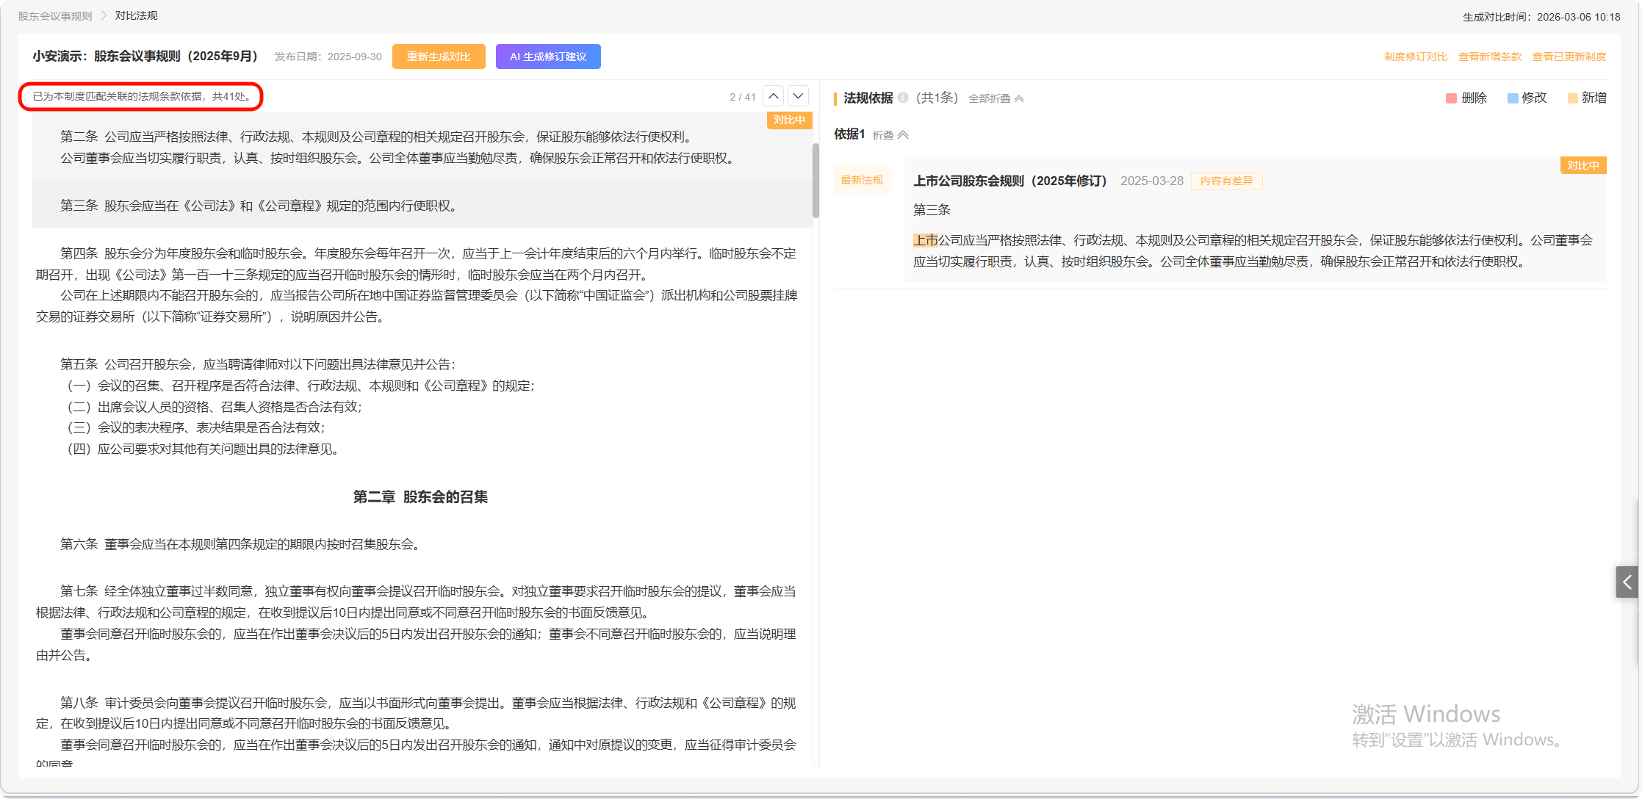Open 查看已更新制度 link

(1569, 57)
